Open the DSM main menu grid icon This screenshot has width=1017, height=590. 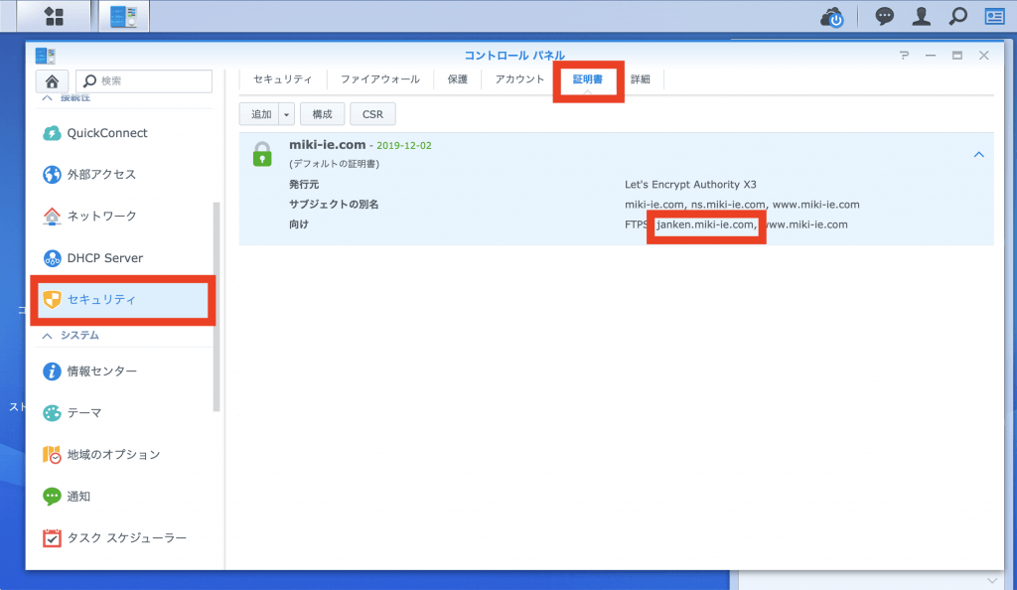tap(54, 16)
